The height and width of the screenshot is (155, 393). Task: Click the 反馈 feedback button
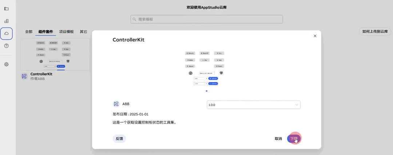pyautogui.click(x=119, y=139)
